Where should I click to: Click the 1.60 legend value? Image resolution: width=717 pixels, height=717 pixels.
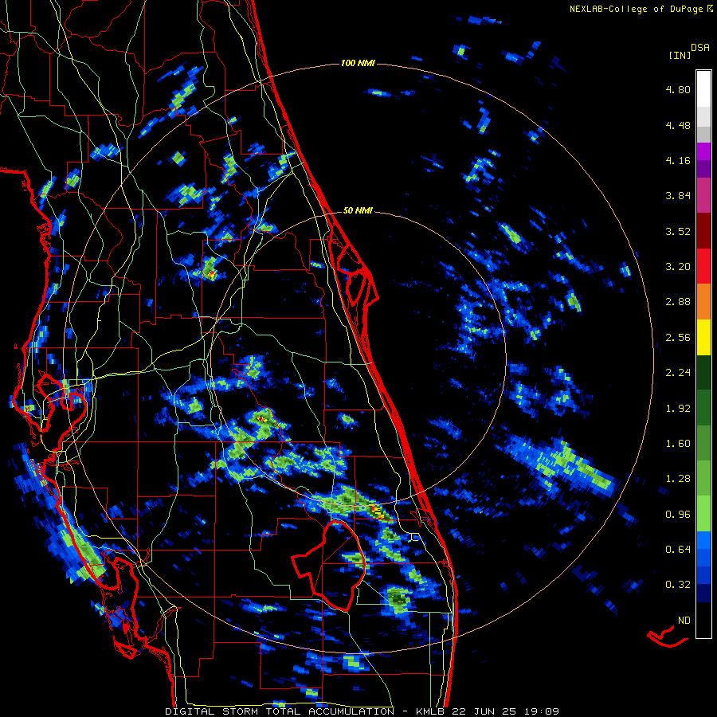tap(678, 444)
